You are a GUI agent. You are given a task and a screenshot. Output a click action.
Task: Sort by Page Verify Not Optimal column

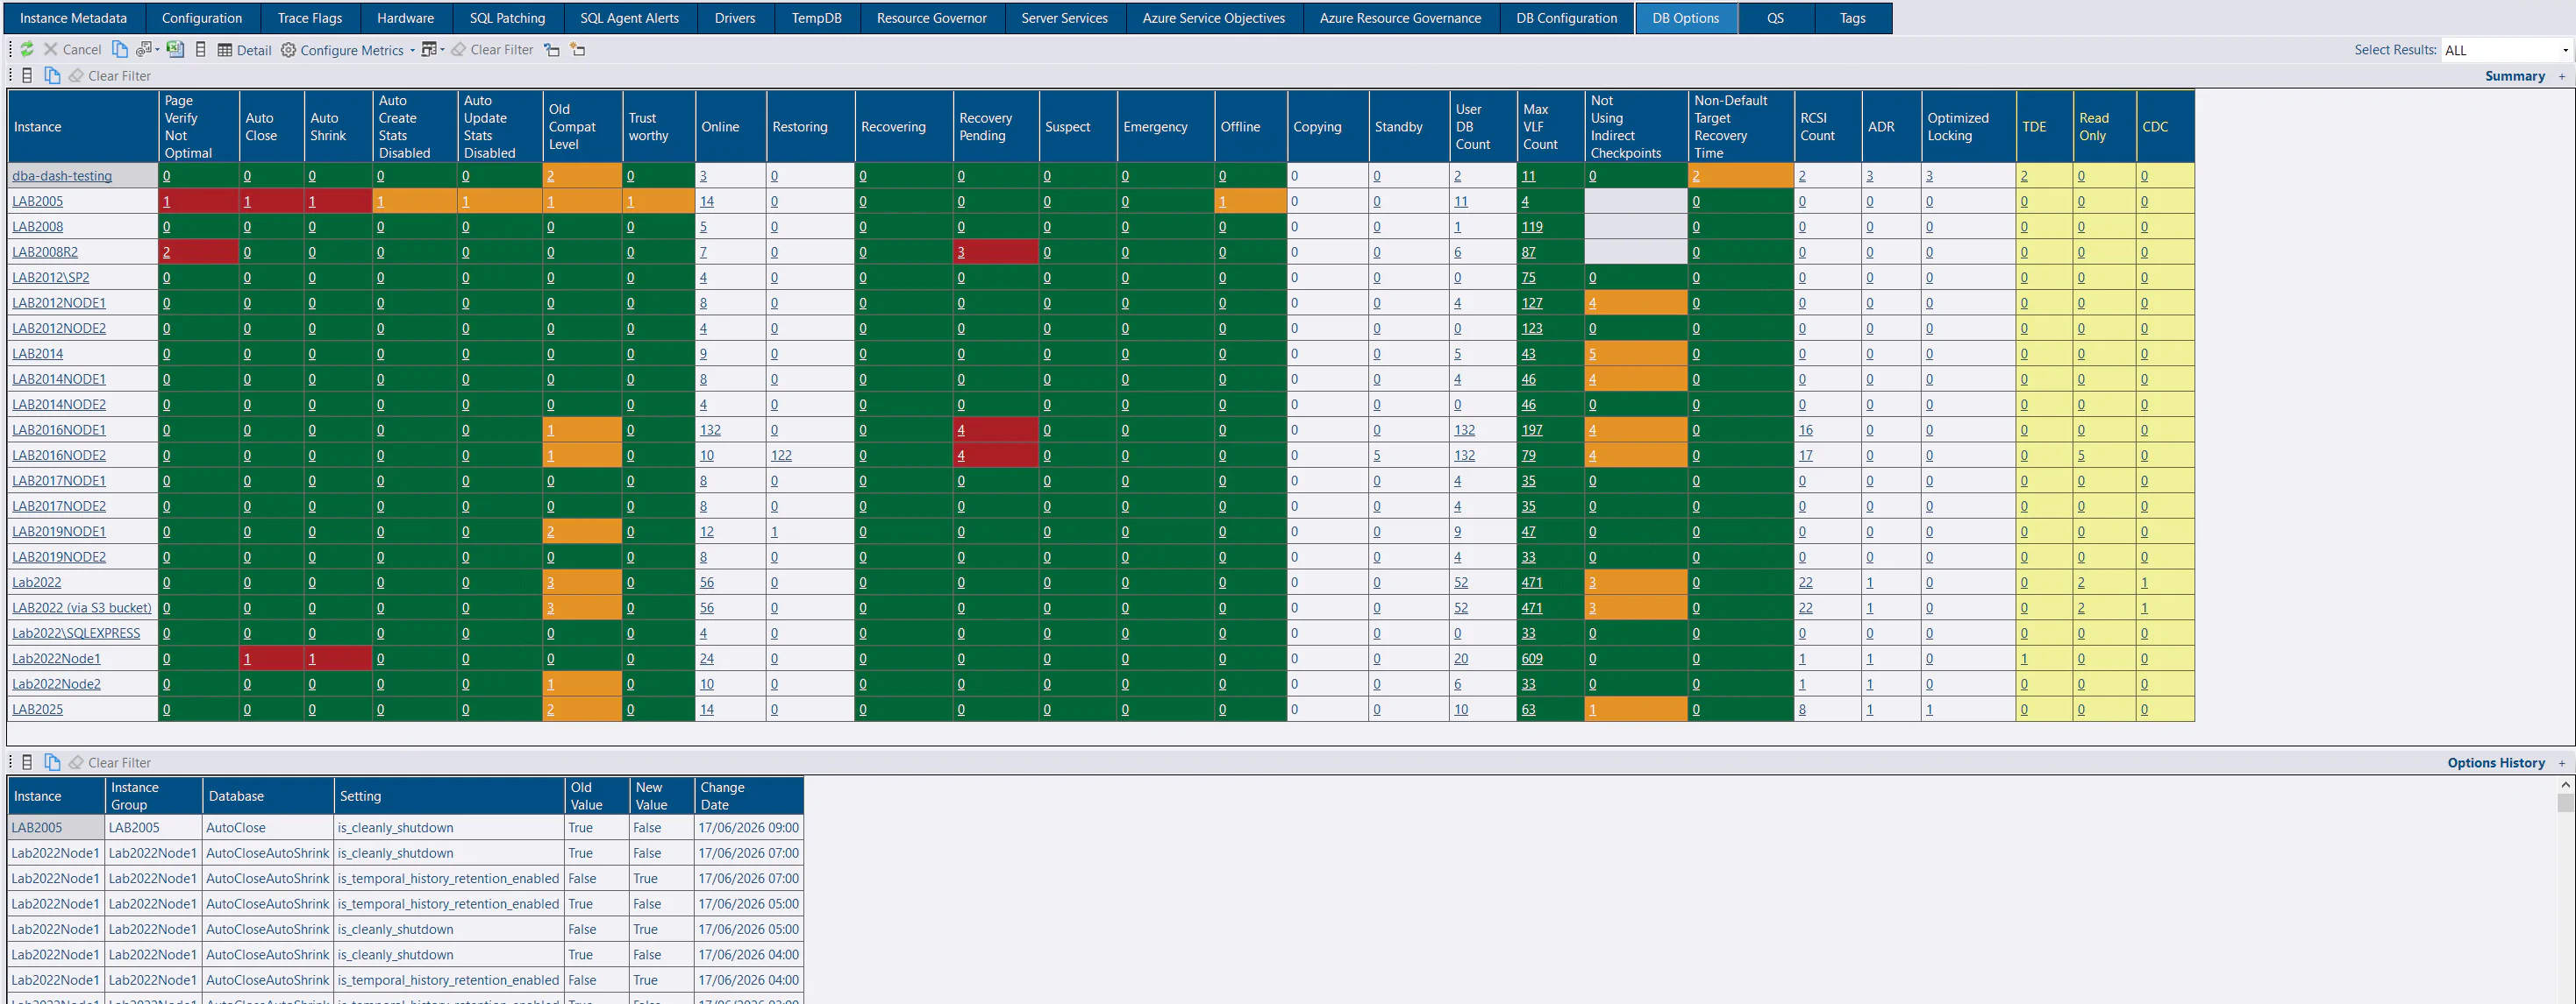[198, 126]
